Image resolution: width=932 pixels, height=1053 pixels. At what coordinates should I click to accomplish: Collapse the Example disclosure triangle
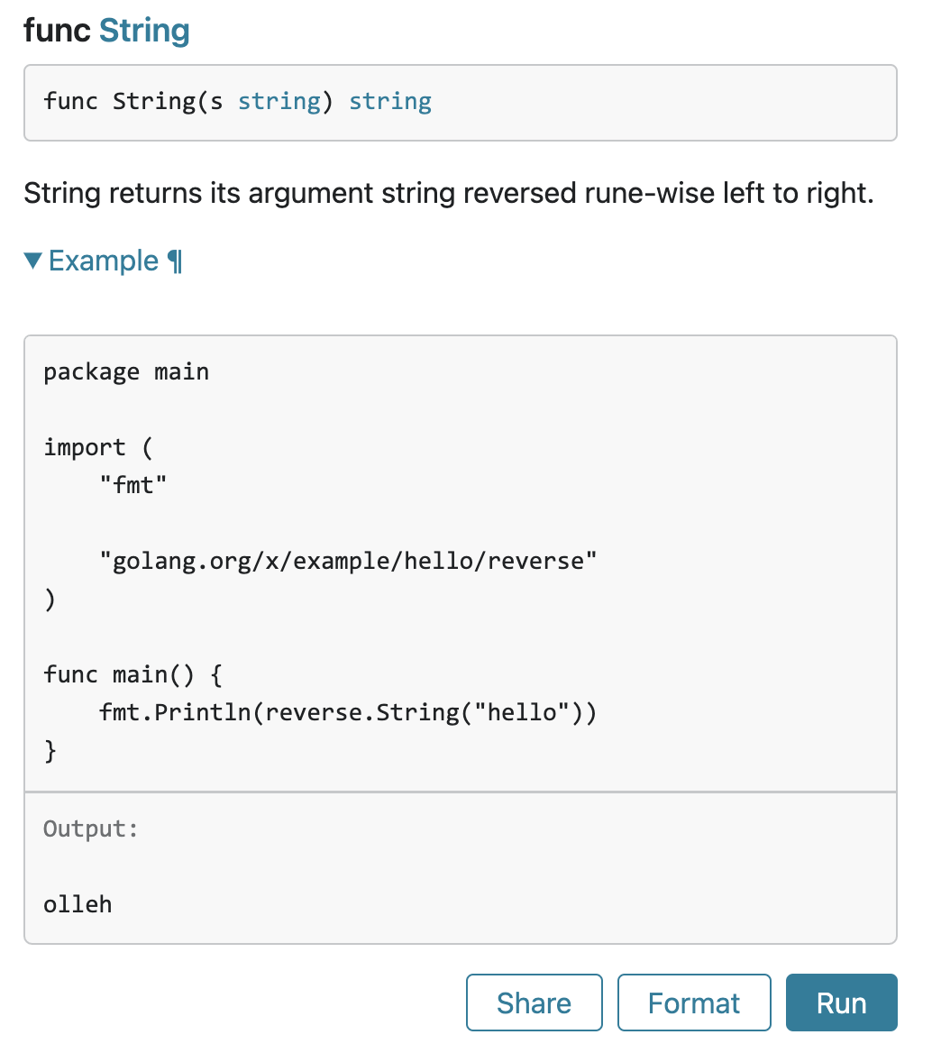tap(33, 261)
